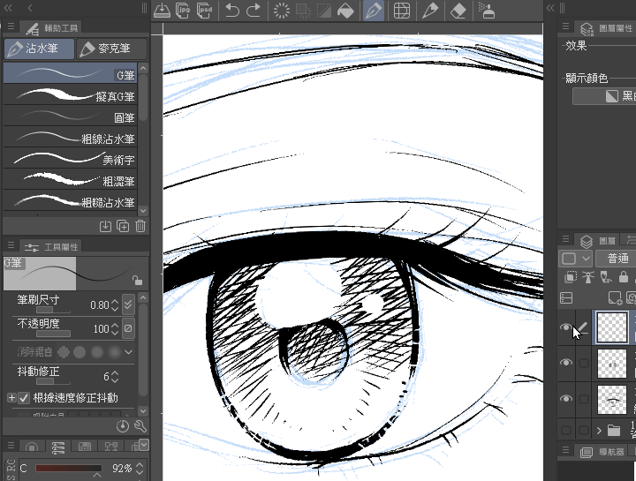Delete sub tool with trash icon
Viewport: 636px width, 481px height.
point(140,226)
